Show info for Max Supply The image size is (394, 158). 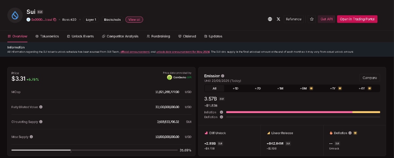tap(32, 136)
